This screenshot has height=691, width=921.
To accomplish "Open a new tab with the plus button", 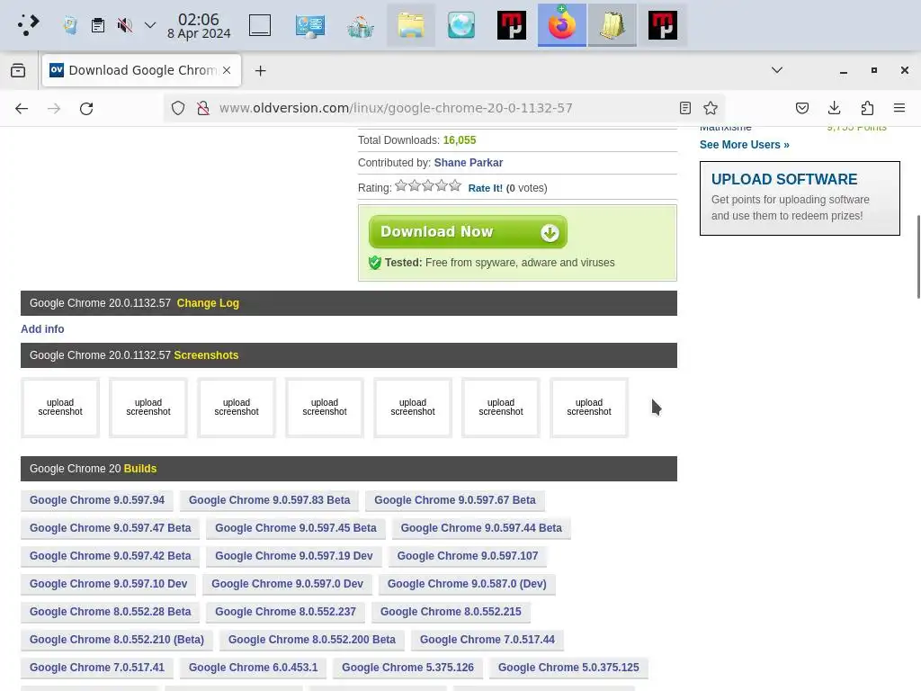I will [260, 70].
